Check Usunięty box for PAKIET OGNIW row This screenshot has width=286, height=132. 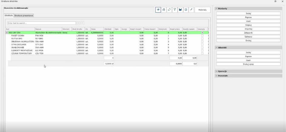(202, 36)
